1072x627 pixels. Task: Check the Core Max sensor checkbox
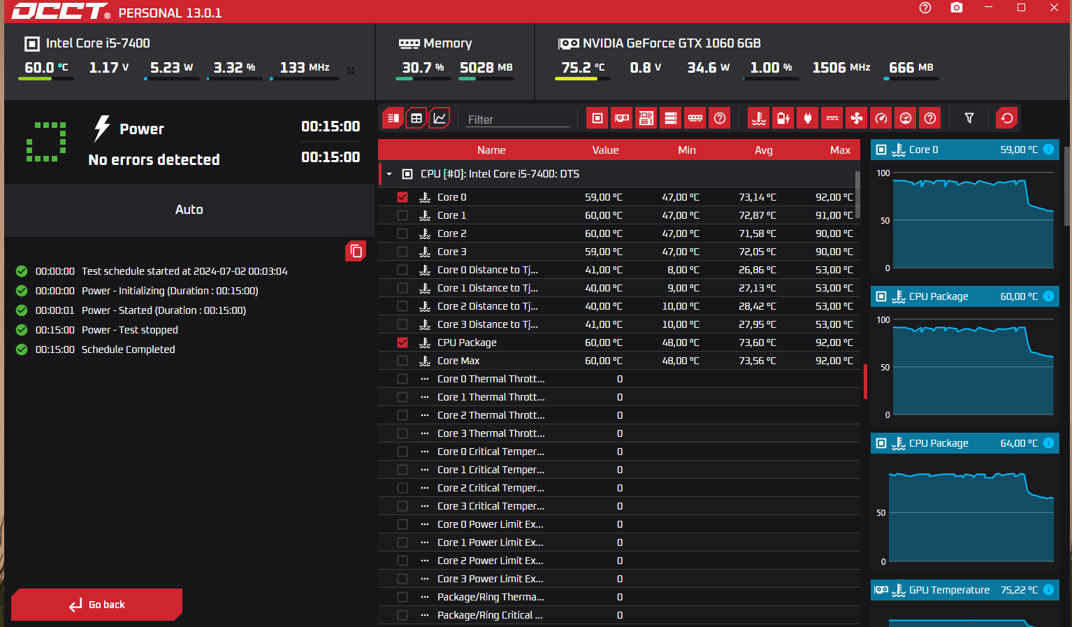pyautogui.click(x=403, y=361)
